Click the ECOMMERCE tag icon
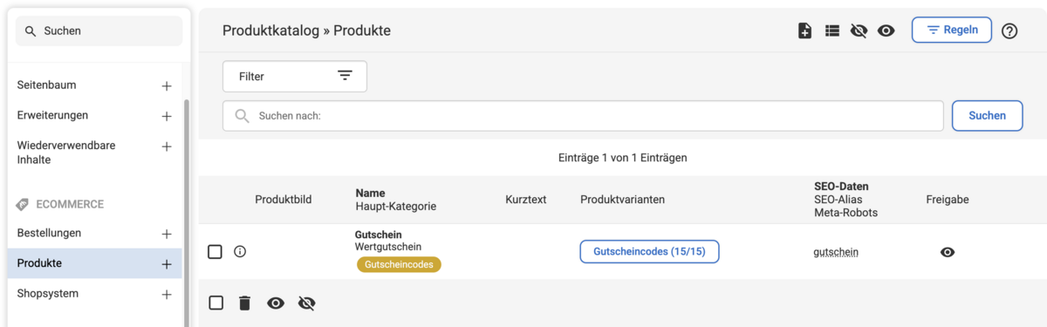Screen dimensions: 1047x327 coord(23,204)
